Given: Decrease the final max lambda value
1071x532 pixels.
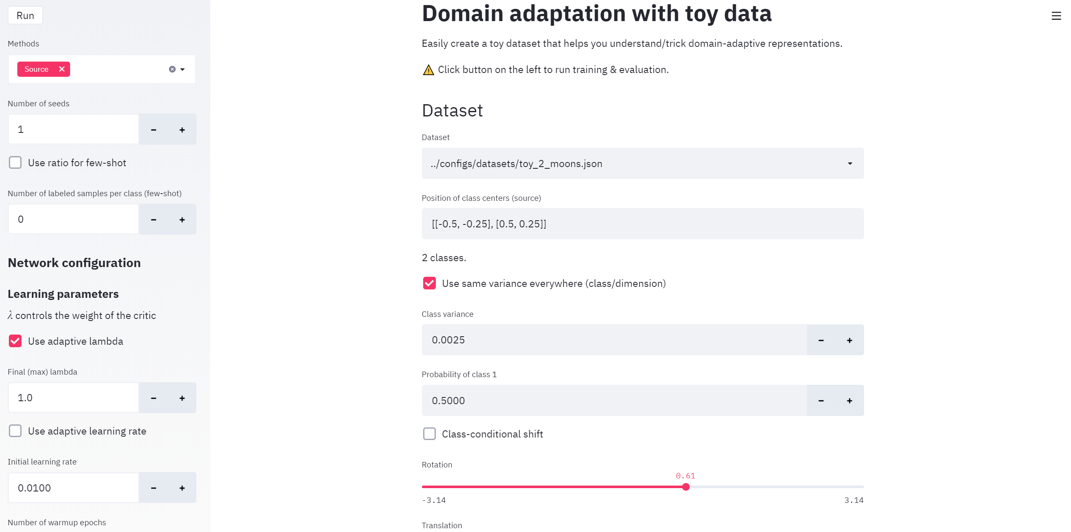Looking at the screenshot, I should (154, 398).
